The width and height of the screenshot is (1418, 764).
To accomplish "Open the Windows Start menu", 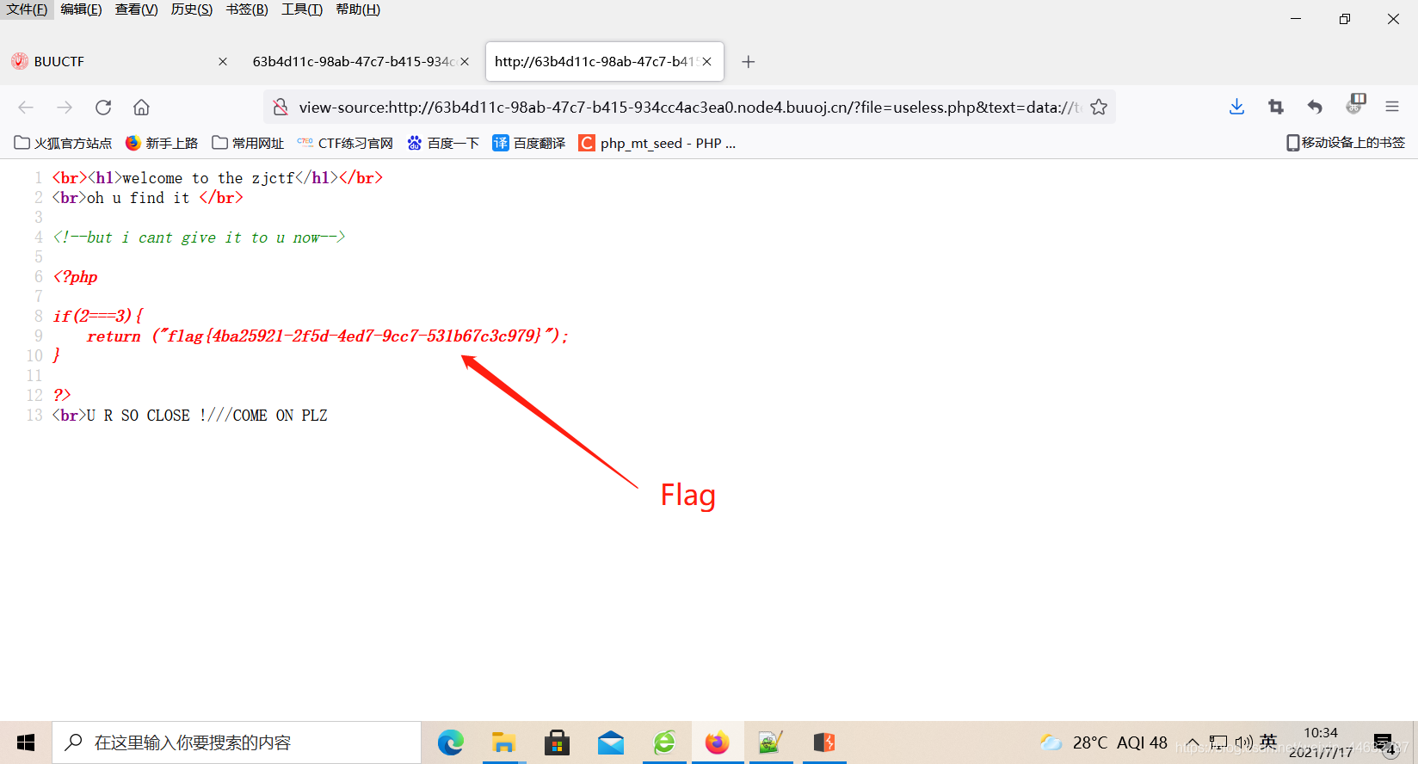I will 26,742.
